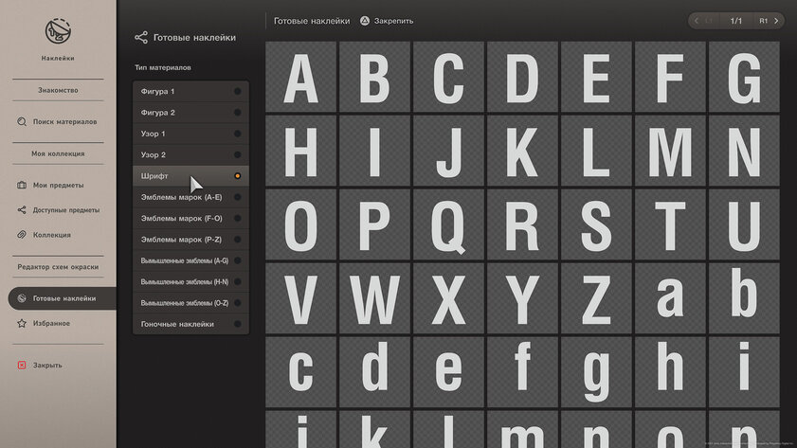Screen dimensions: 797x448
Task: Click the Наклейки logo icon
Action: (58, 31)
